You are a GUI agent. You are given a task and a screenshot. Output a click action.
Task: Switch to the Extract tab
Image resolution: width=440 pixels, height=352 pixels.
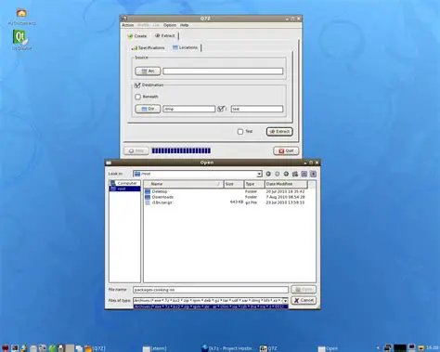click(165, 35)
